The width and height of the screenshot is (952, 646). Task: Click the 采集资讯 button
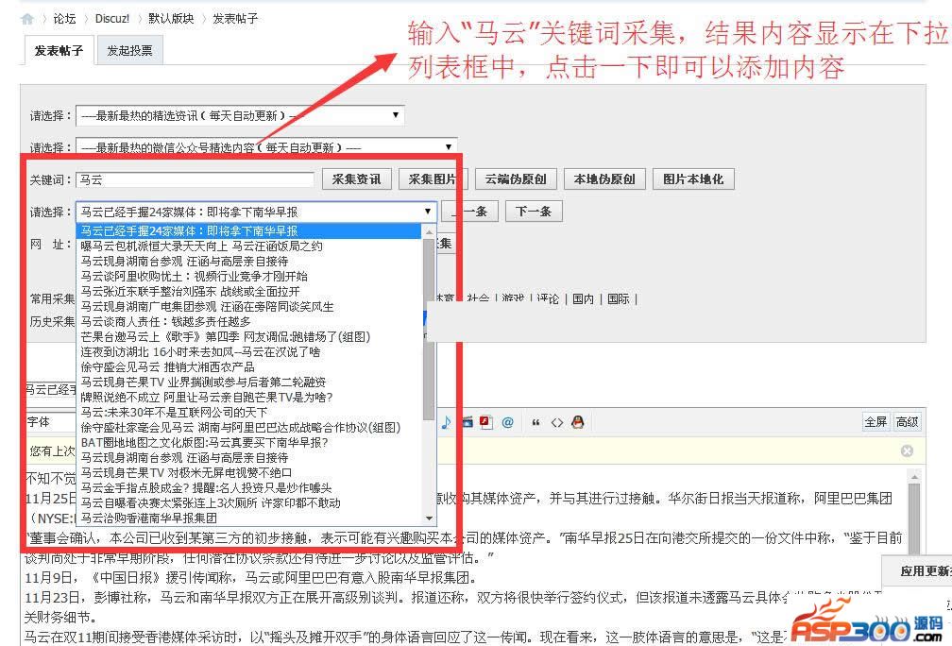356,179
